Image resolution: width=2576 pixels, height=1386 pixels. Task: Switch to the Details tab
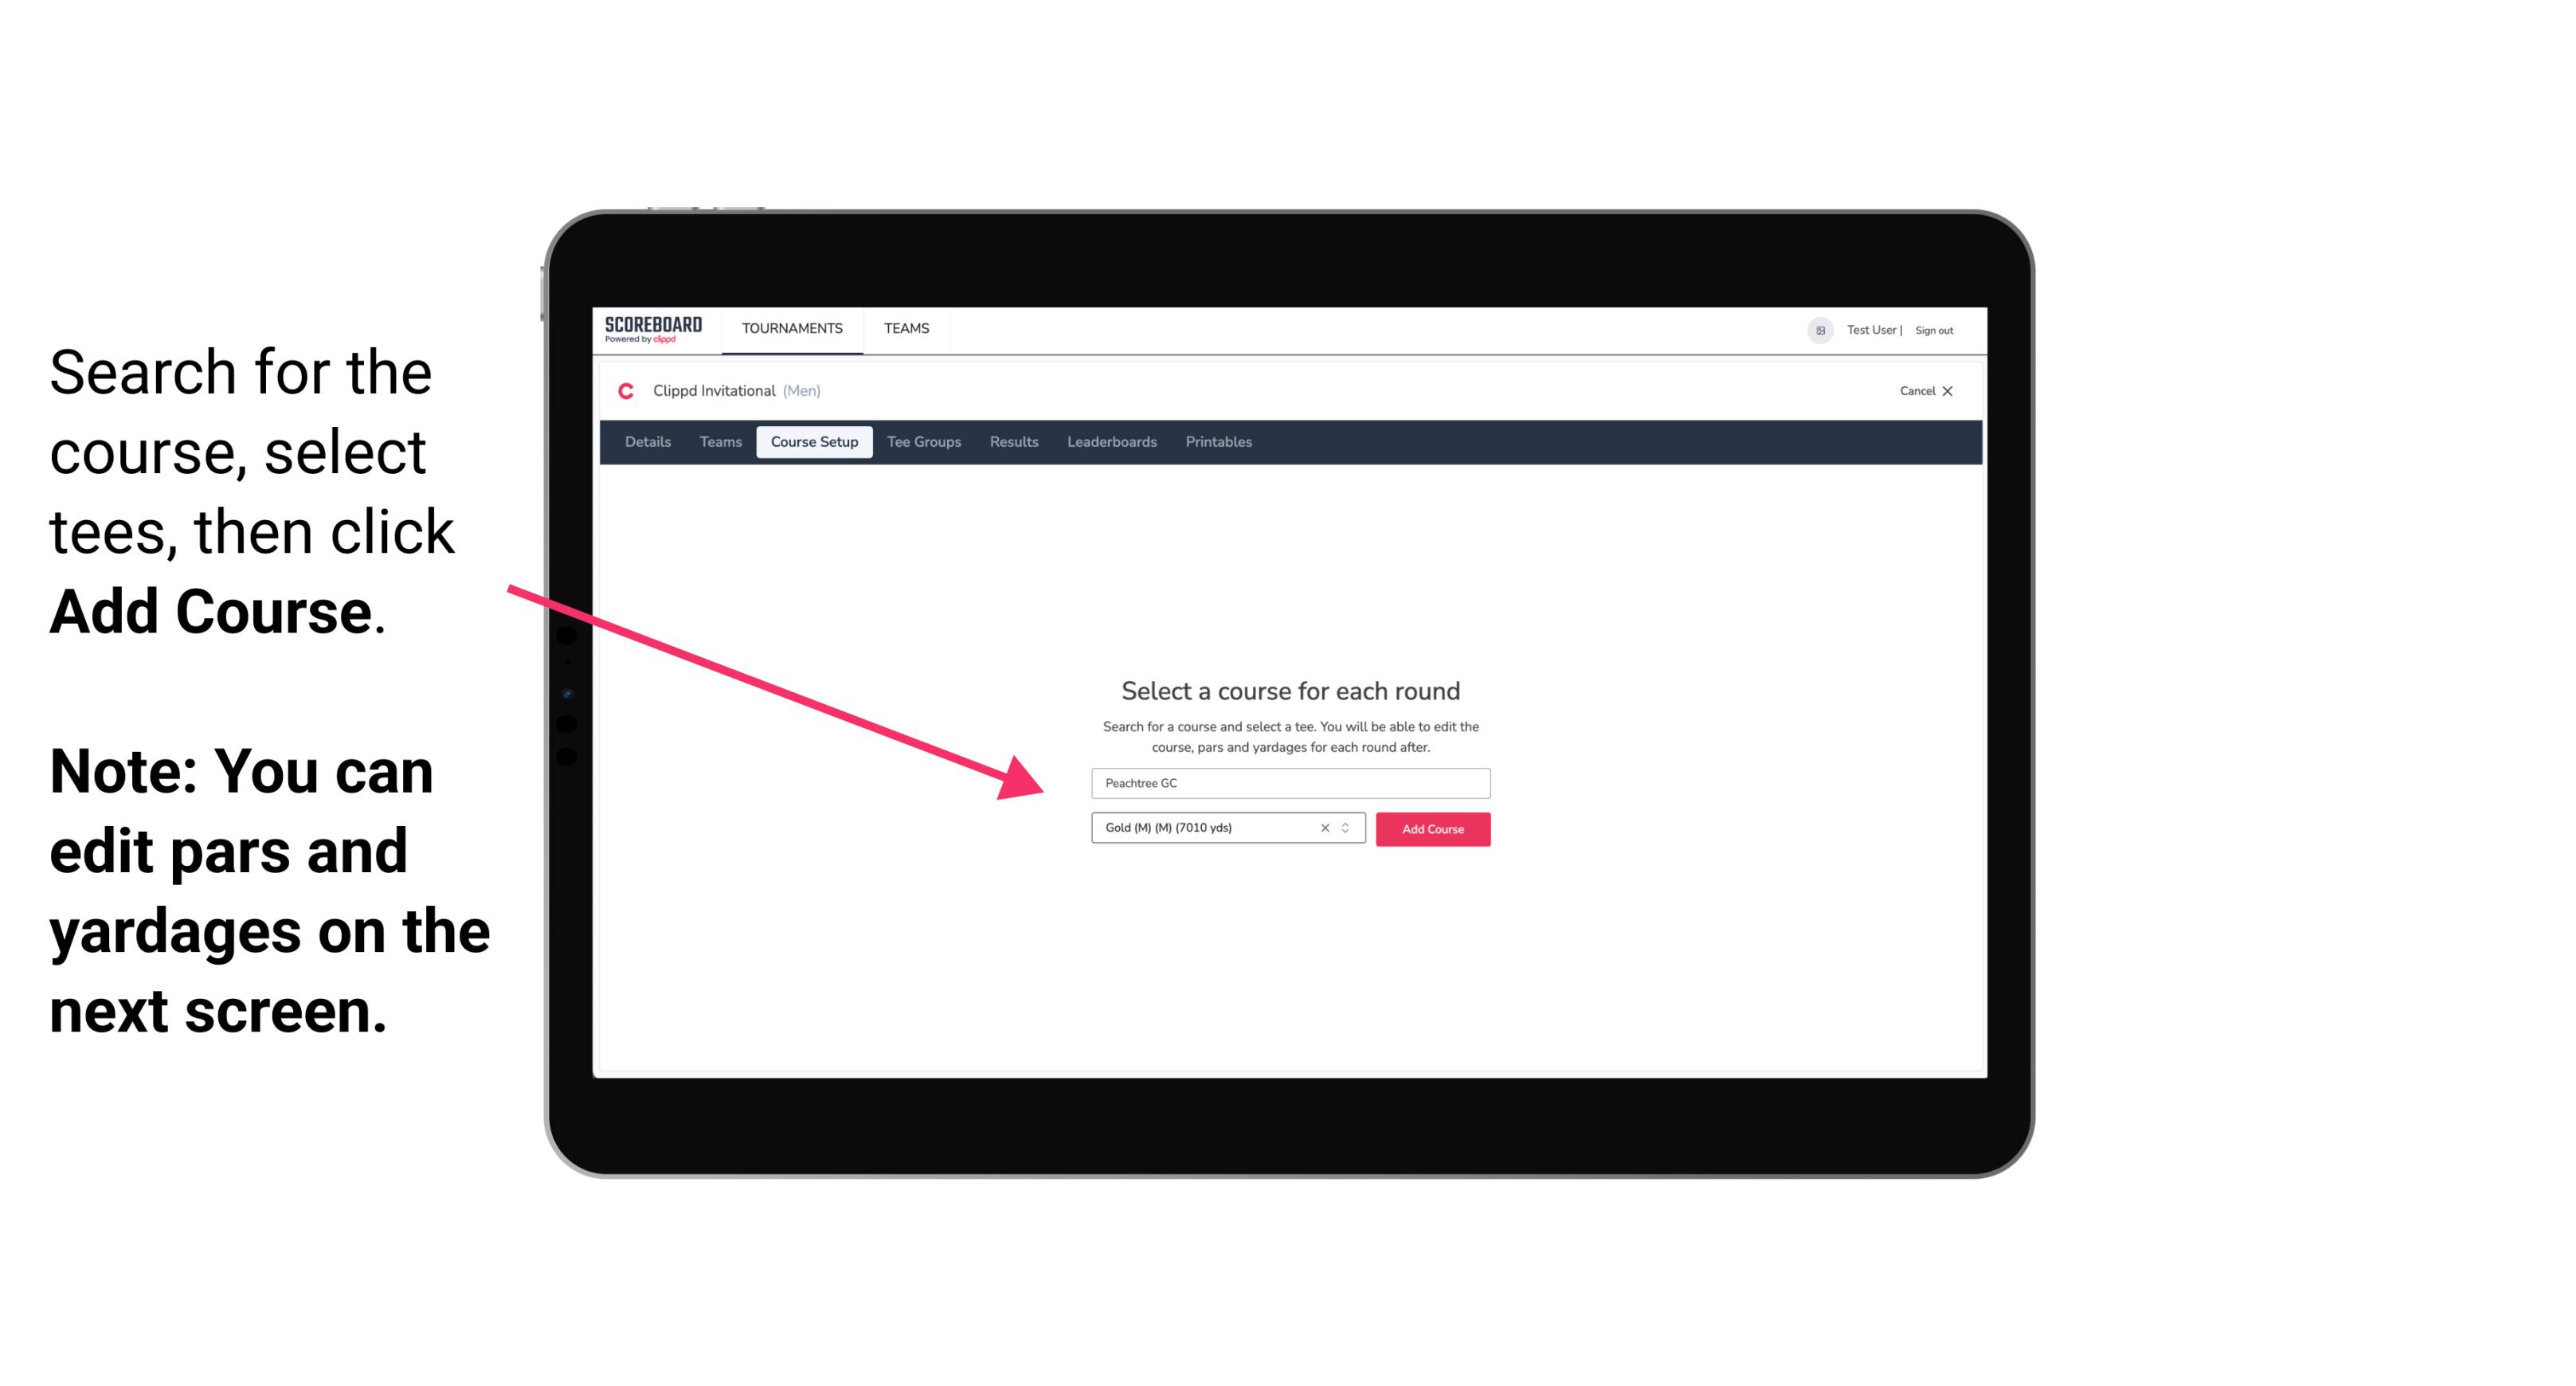(645, 442)
